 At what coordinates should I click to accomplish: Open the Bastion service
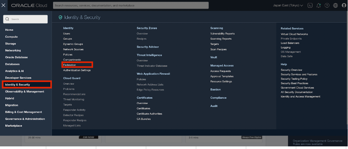click(x=215, y=89)
